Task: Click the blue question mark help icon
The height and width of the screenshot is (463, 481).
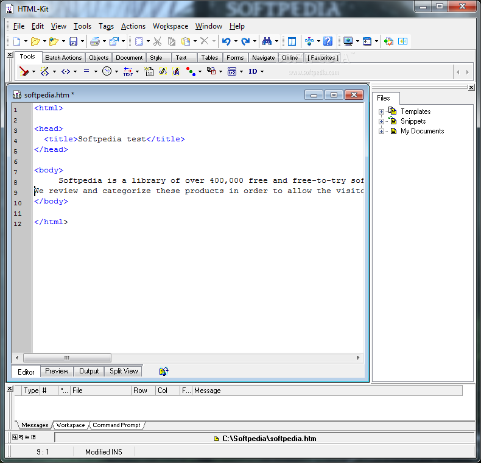Action: click(328, 41)
